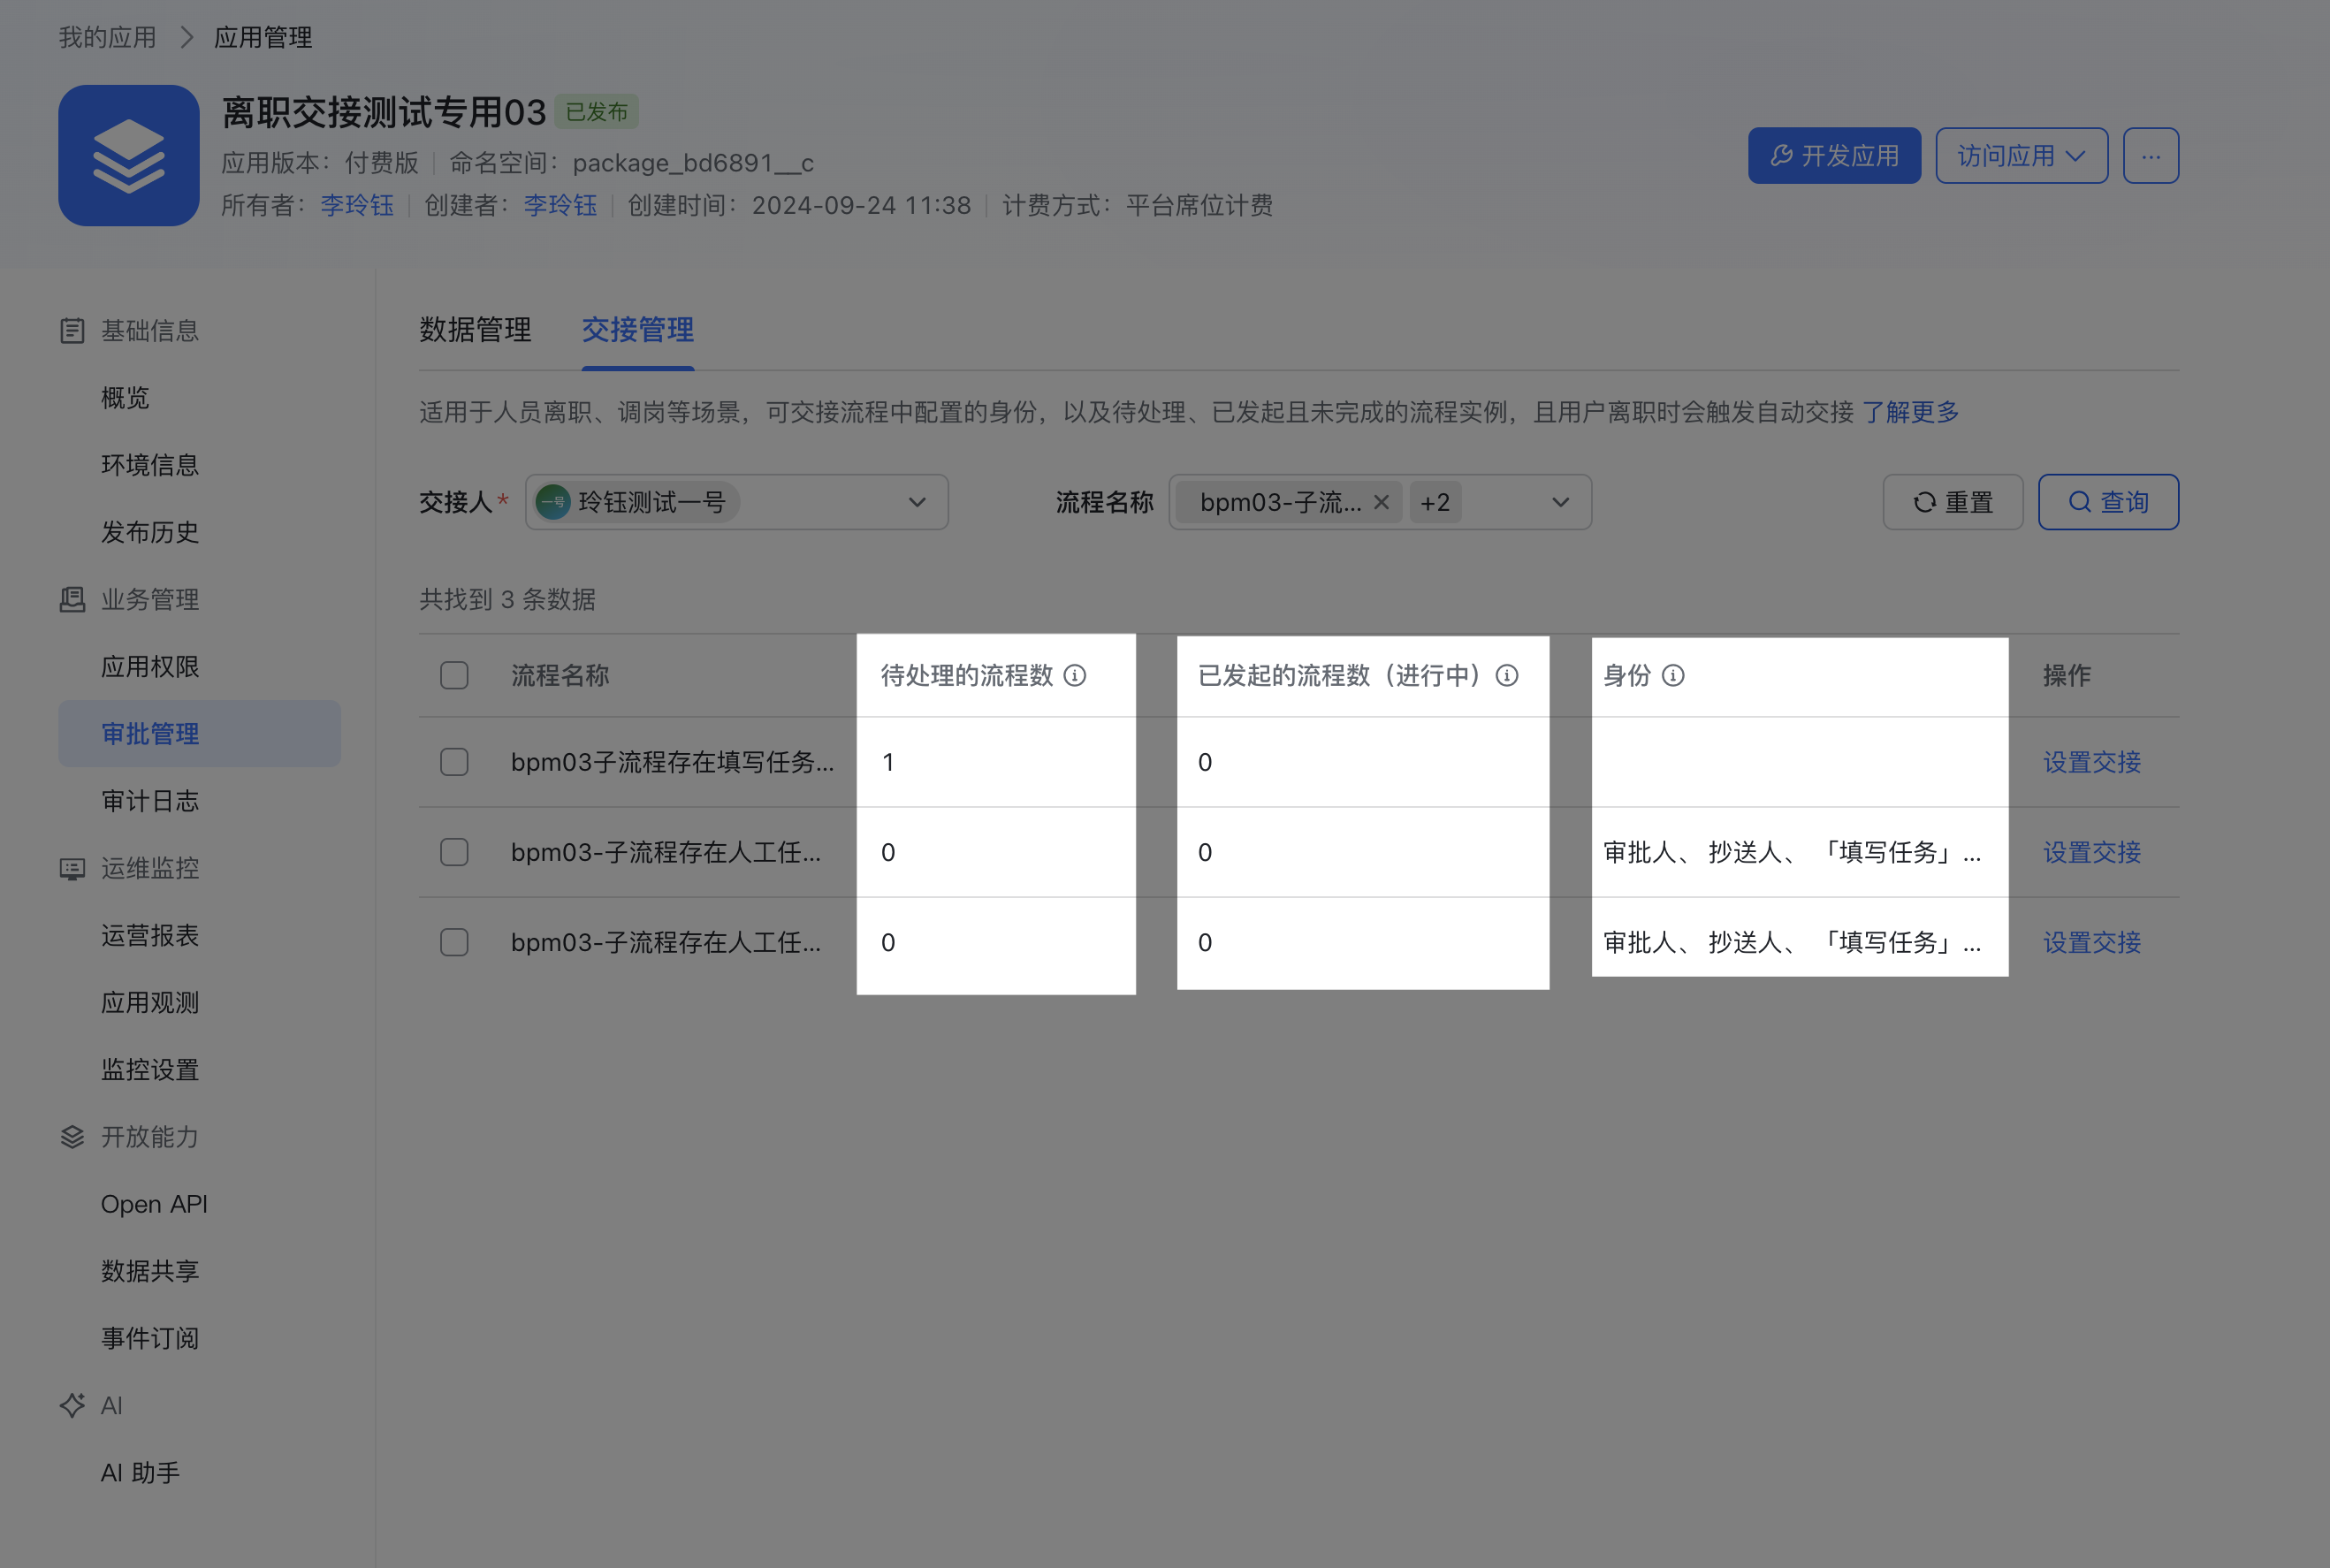Click the info icon beside 待处理的流程数
2330x1568 pixels.
[1075, 676]
